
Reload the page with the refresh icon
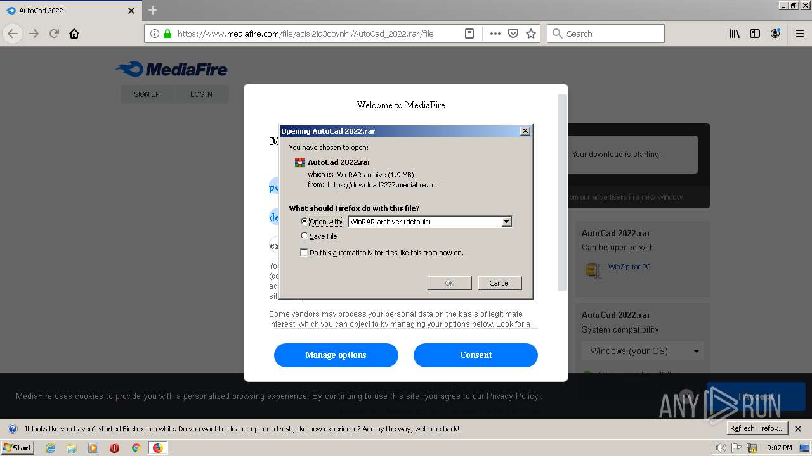point(54,34)
